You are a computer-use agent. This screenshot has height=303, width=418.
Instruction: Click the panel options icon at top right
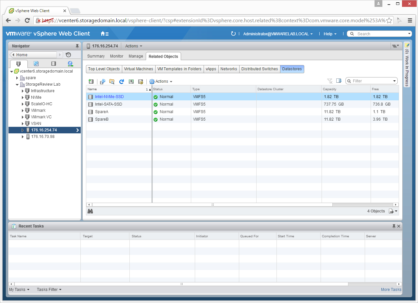tap(396, 46)
